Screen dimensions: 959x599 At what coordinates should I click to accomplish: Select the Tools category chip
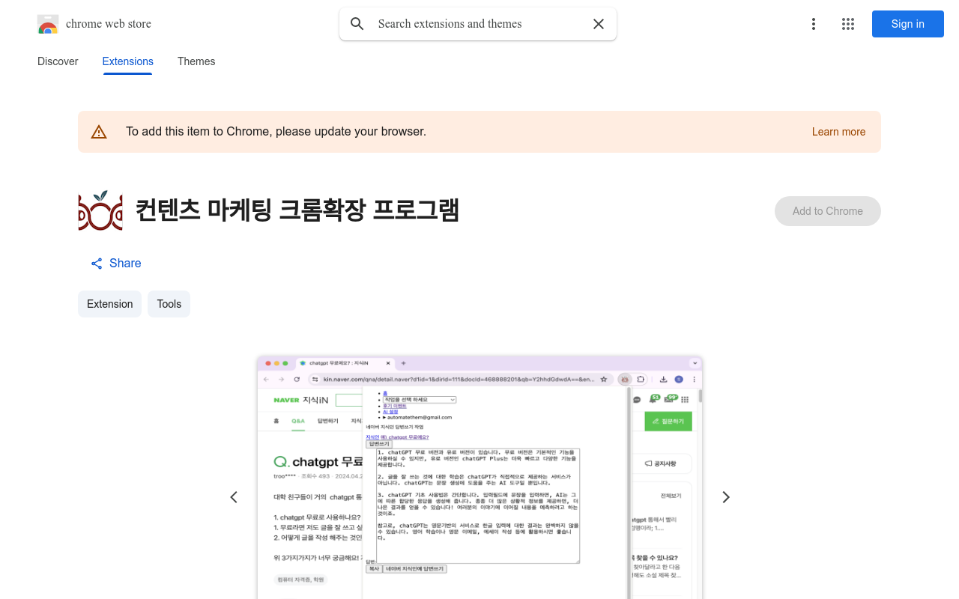169,304
